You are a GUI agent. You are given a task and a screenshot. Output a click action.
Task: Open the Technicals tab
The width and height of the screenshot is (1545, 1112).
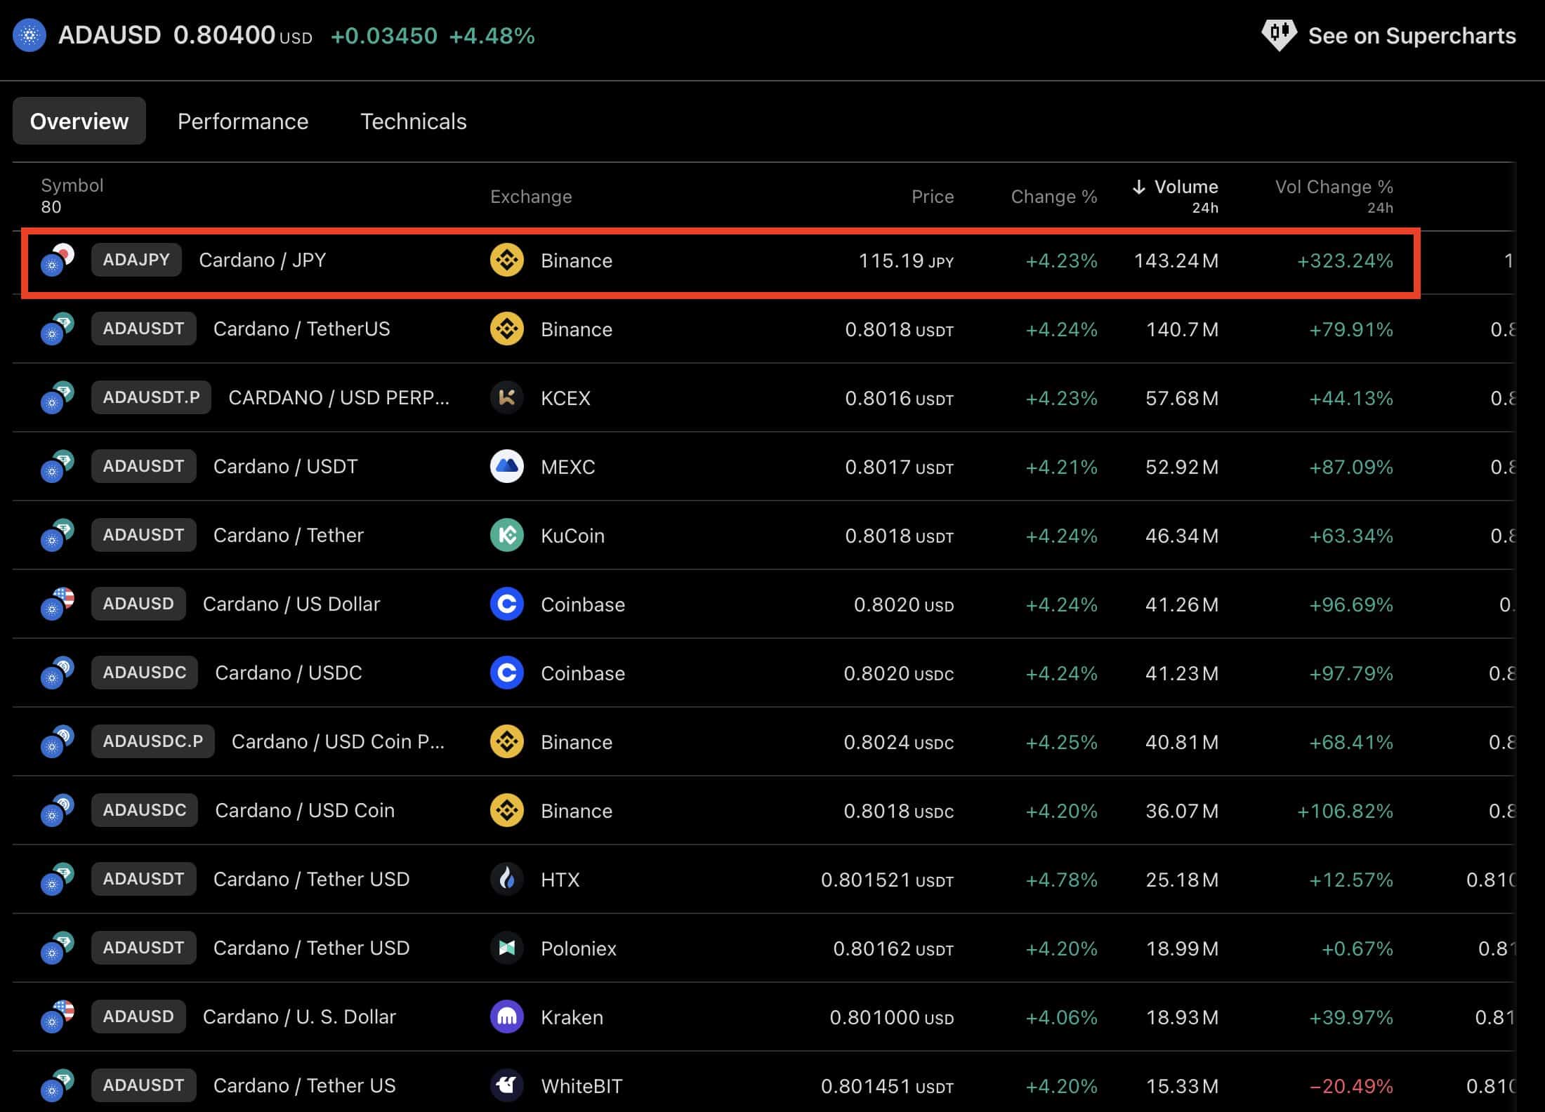[413, 121]
